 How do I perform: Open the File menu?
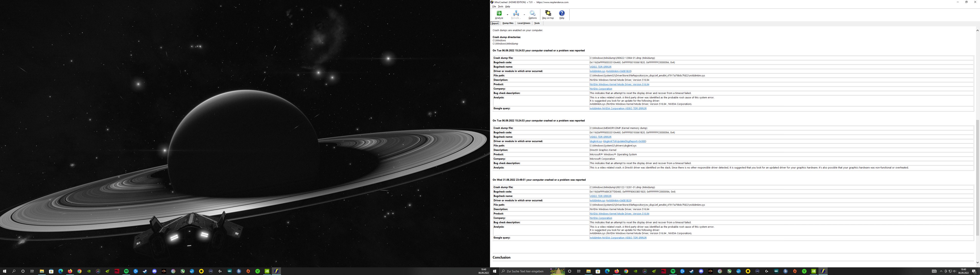pyautogui.click(x=494, y=6)
